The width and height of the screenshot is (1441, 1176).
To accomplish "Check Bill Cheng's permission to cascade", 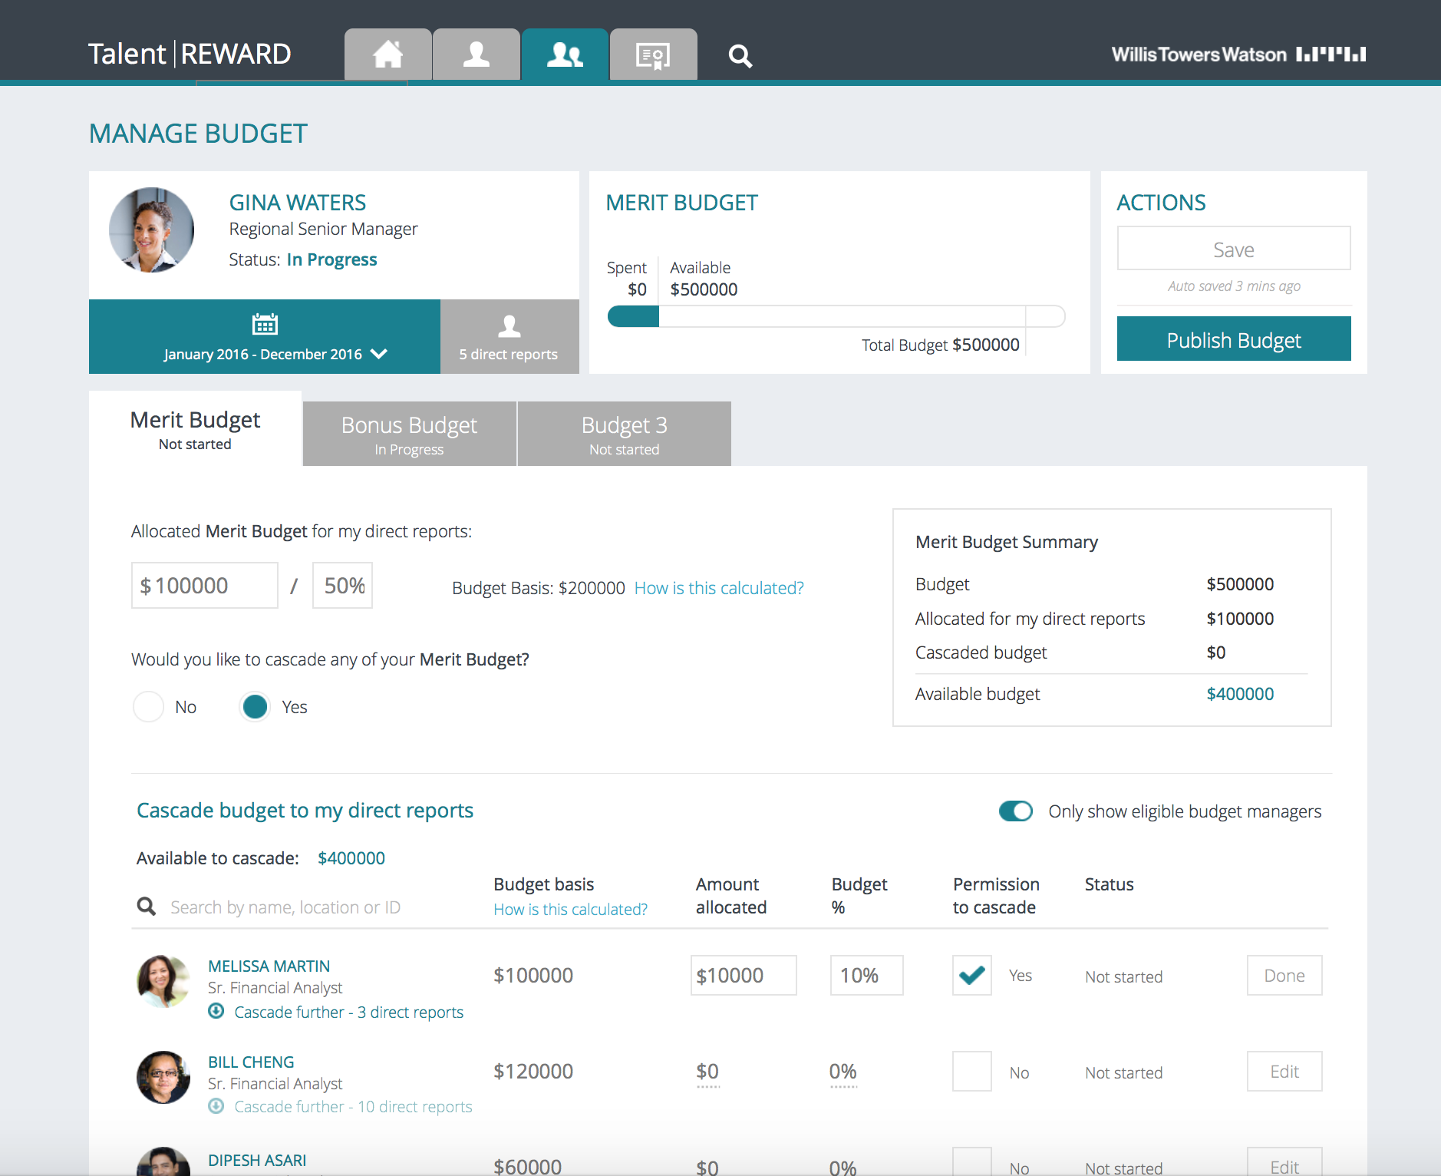I will (971, 1071).
